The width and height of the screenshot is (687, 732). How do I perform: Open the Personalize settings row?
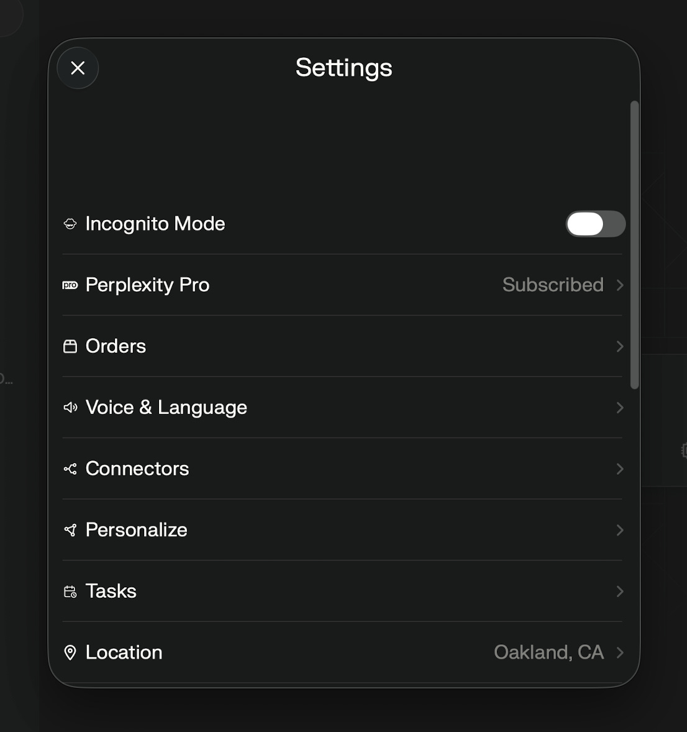tap(342, 530)
